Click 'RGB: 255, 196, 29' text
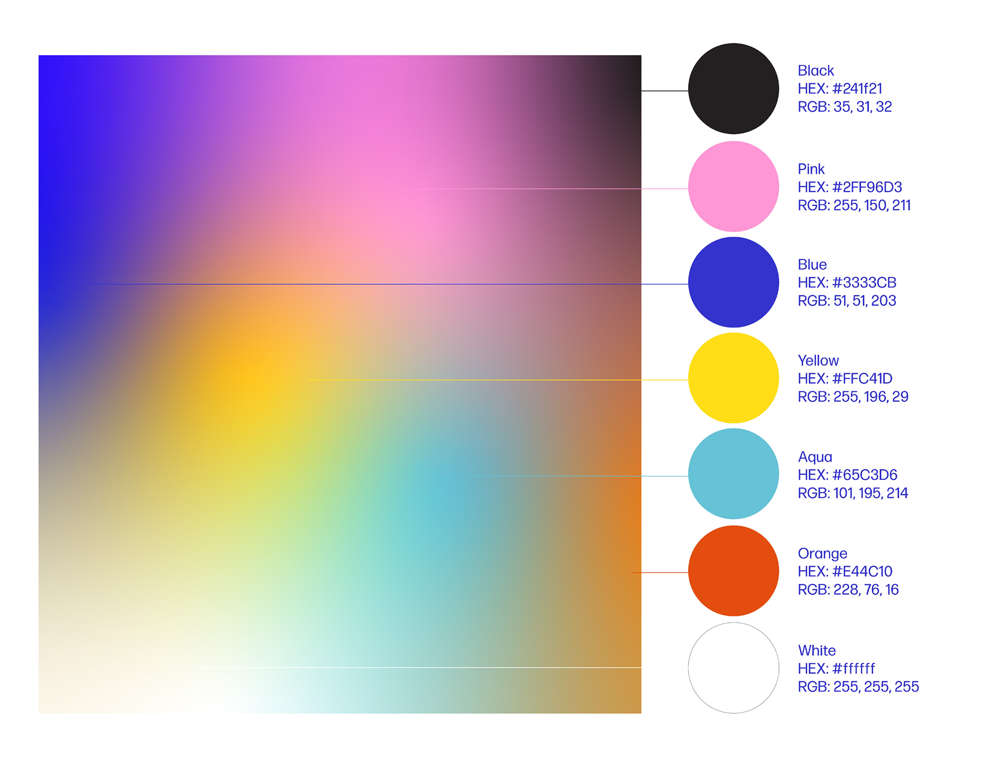Viewport: 998px width, 771px height. 853,397
